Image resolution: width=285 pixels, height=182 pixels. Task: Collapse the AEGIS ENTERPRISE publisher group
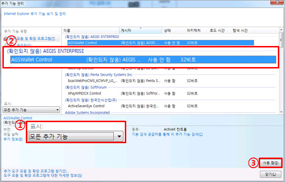pyautogui.click(x=92, y=37)
